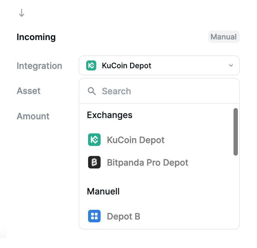This screenshot has height=248, width=257.
Task: Focus the Search input field
Action: 159,91
